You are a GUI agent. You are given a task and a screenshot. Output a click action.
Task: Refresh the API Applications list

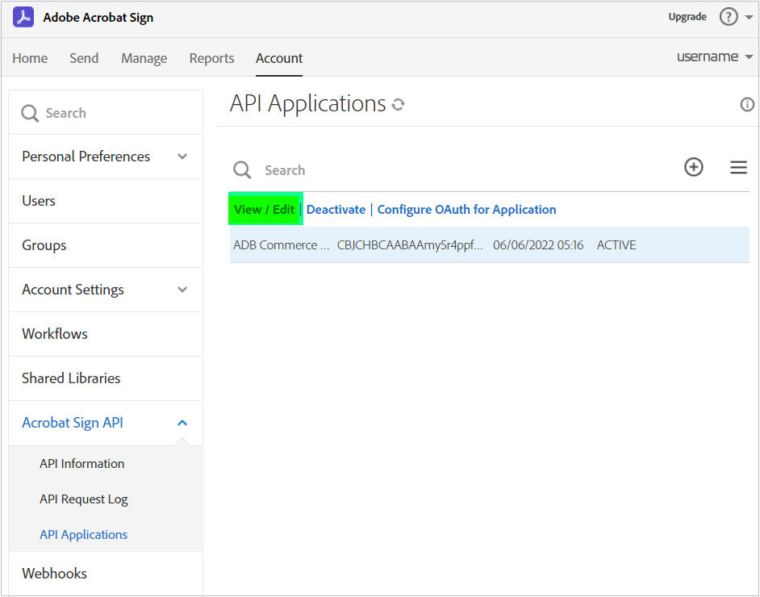coord(398,104)
